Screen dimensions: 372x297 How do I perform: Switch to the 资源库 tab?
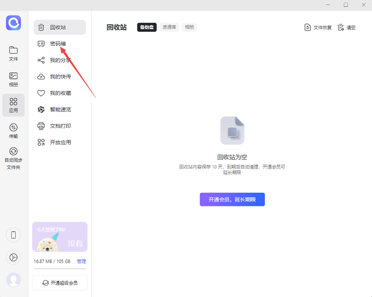(168, 27)
